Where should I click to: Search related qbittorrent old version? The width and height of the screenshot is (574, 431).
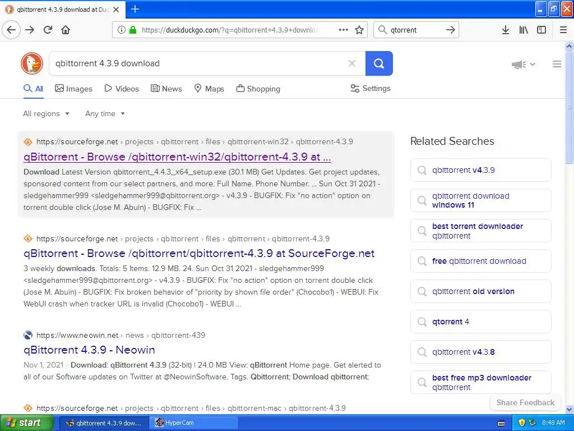(480, 291)
